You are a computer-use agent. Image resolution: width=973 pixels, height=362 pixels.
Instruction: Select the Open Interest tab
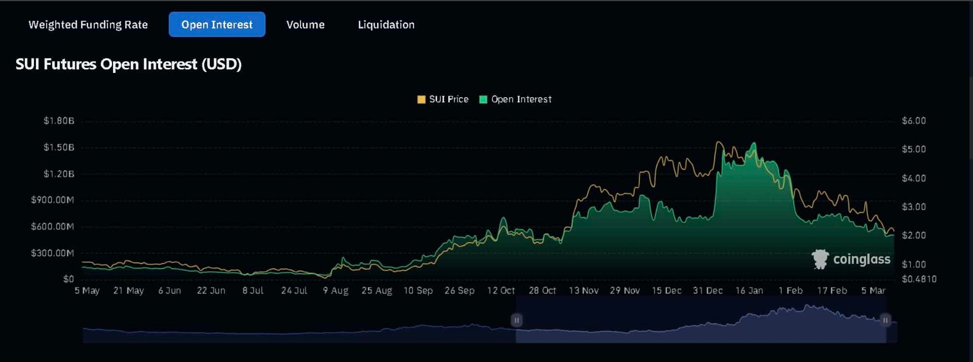pyautogui.click(x=216, y=25)
